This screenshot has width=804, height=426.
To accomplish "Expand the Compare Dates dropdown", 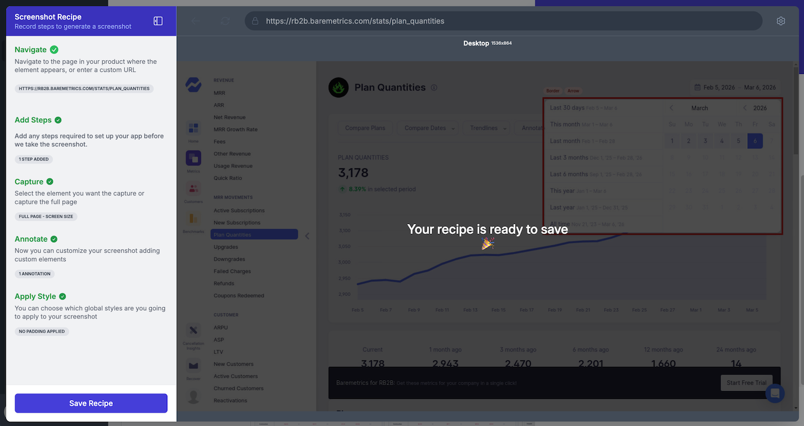I will (429, 128).
